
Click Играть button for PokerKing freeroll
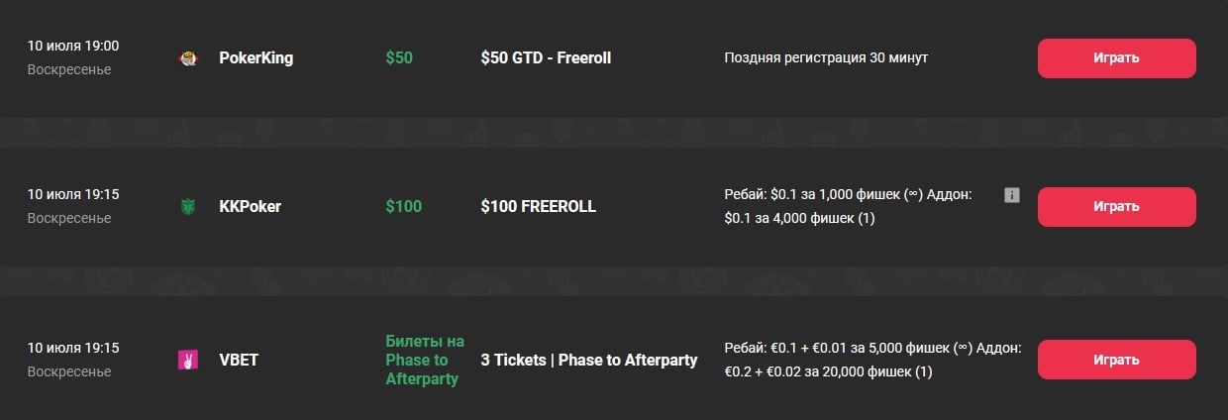coord(1116,58)
